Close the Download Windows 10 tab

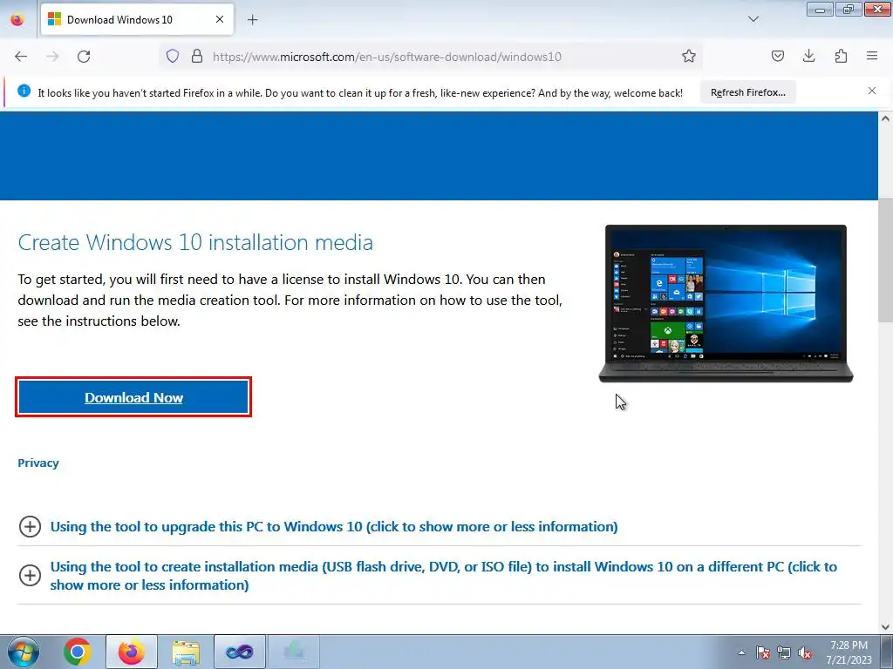tap(220, 19)
